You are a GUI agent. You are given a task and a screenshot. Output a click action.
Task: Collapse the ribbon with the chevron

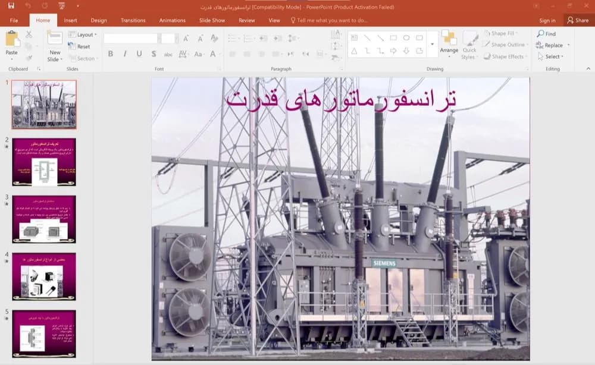[588, 68]
